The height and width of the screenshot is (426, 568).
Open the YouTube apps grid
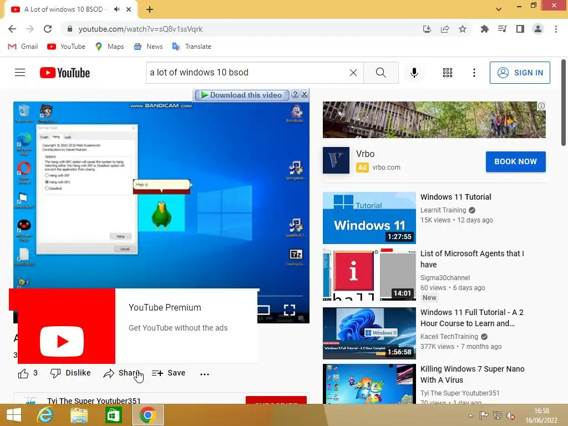[448, 73]
